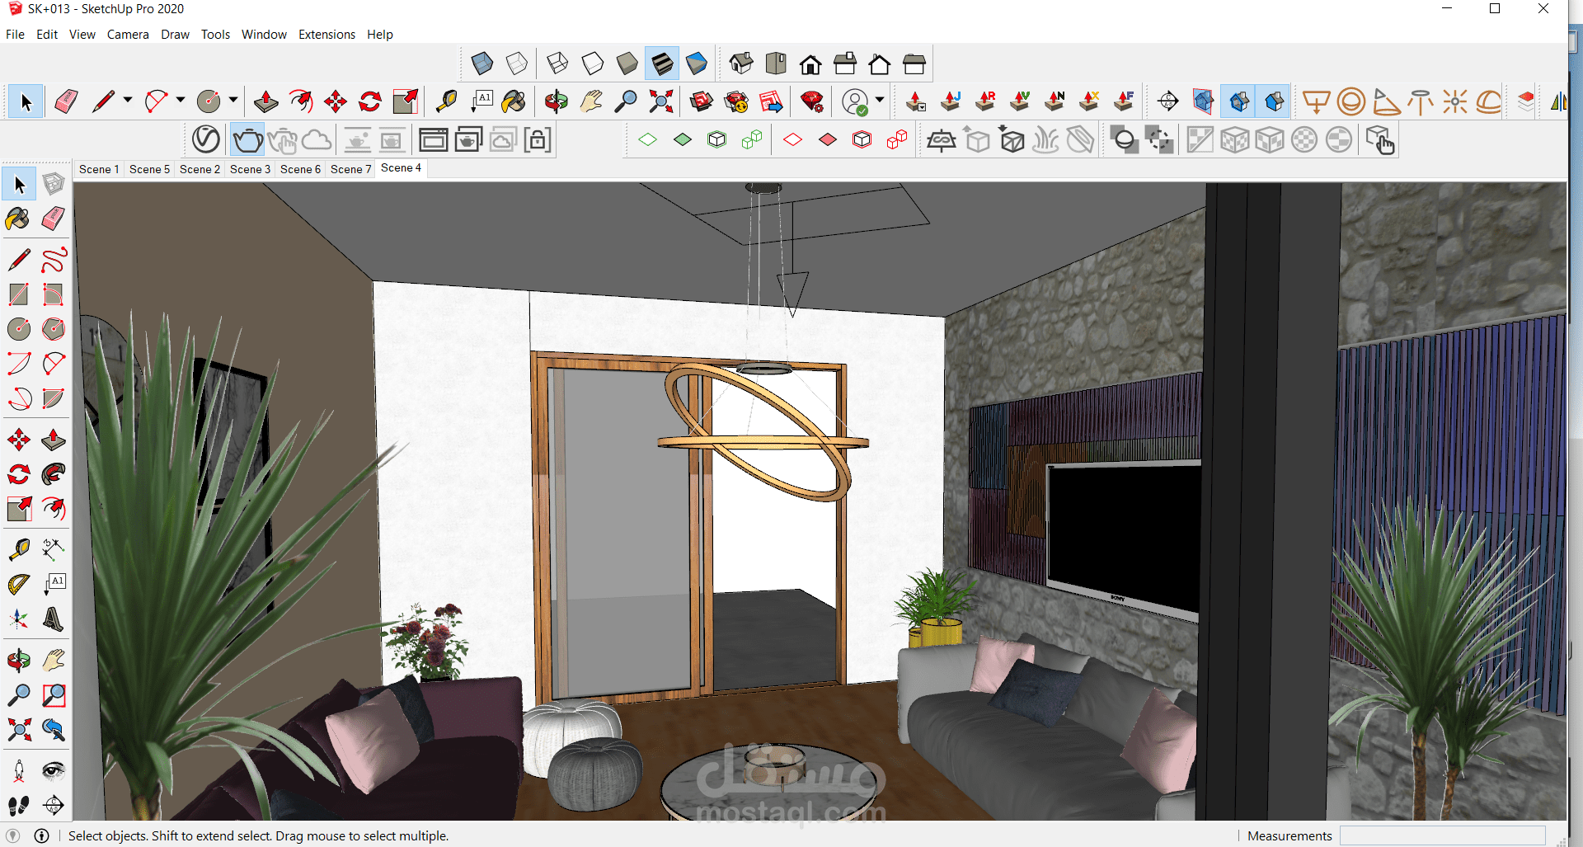Start V-Ray render with teapot icon

click(x=247, y=140)
